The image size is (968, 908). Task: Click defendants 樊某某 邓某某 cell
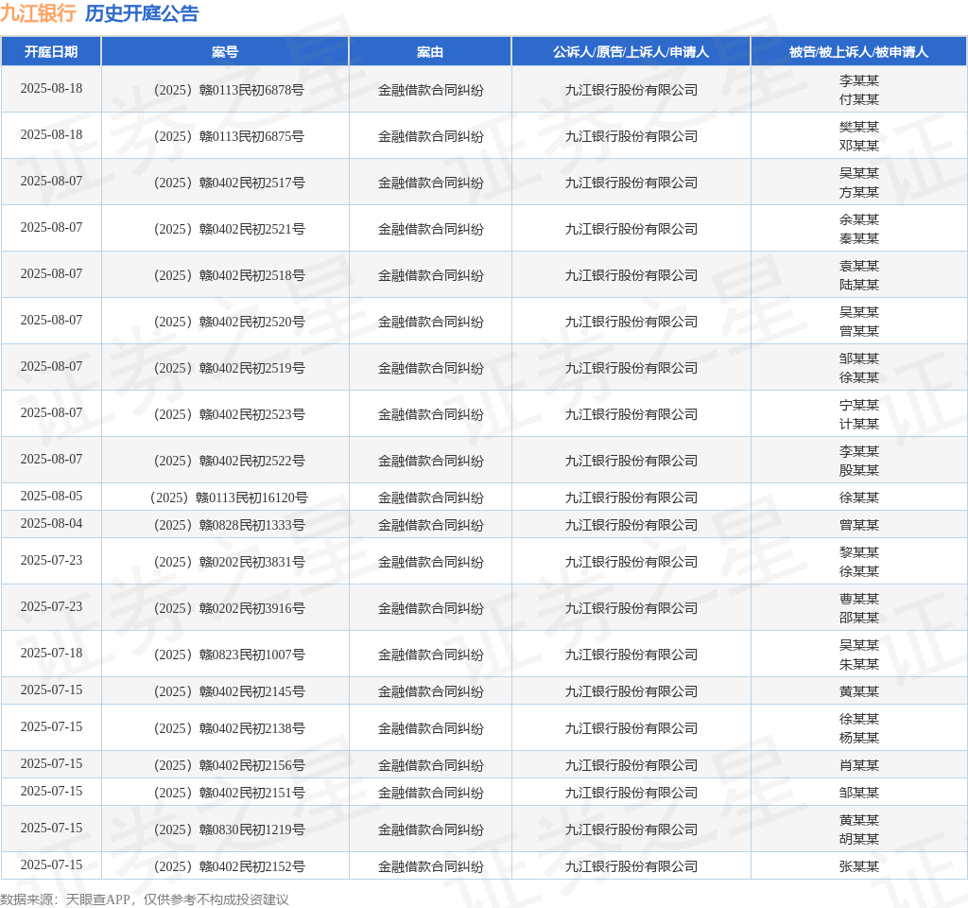click(858, 136)
